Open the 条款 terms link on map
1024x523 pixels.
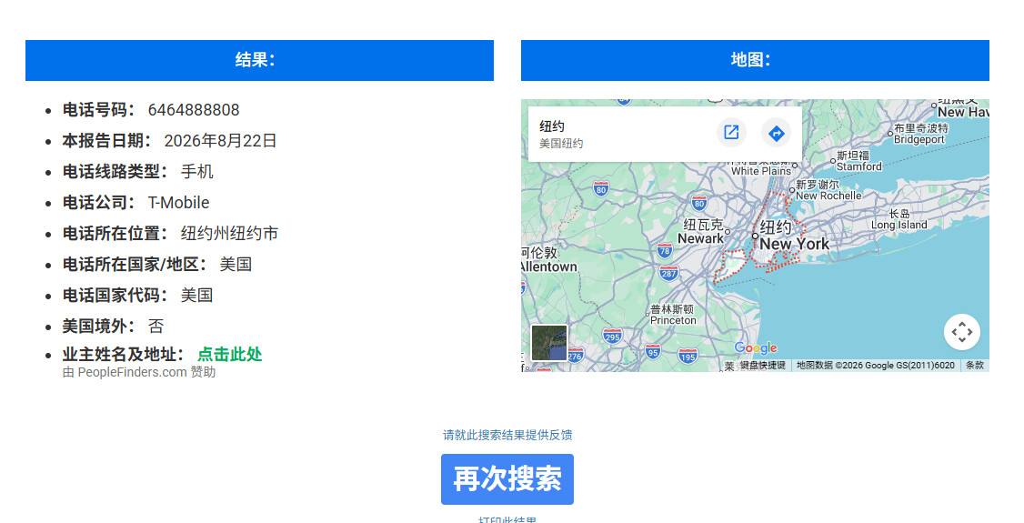975,366
